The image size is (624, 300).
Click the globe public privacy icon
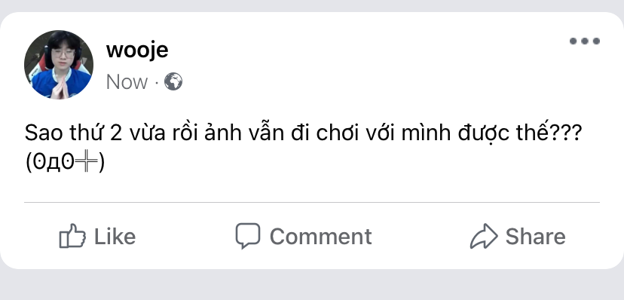(173, 81)
